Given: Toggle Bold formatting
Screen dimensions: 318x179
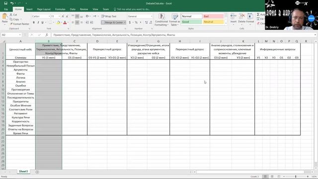Looking at the screenshot, I should click(34, 22).
